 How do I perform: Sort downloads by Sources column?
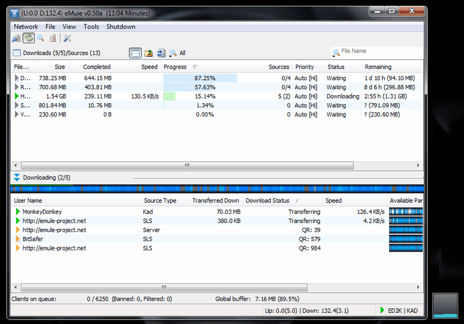pos(271,67)
